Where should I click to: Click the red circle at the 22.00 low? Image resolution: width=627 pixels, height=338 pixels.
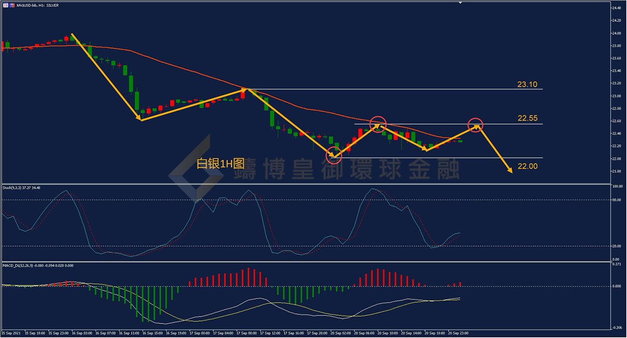333,154
